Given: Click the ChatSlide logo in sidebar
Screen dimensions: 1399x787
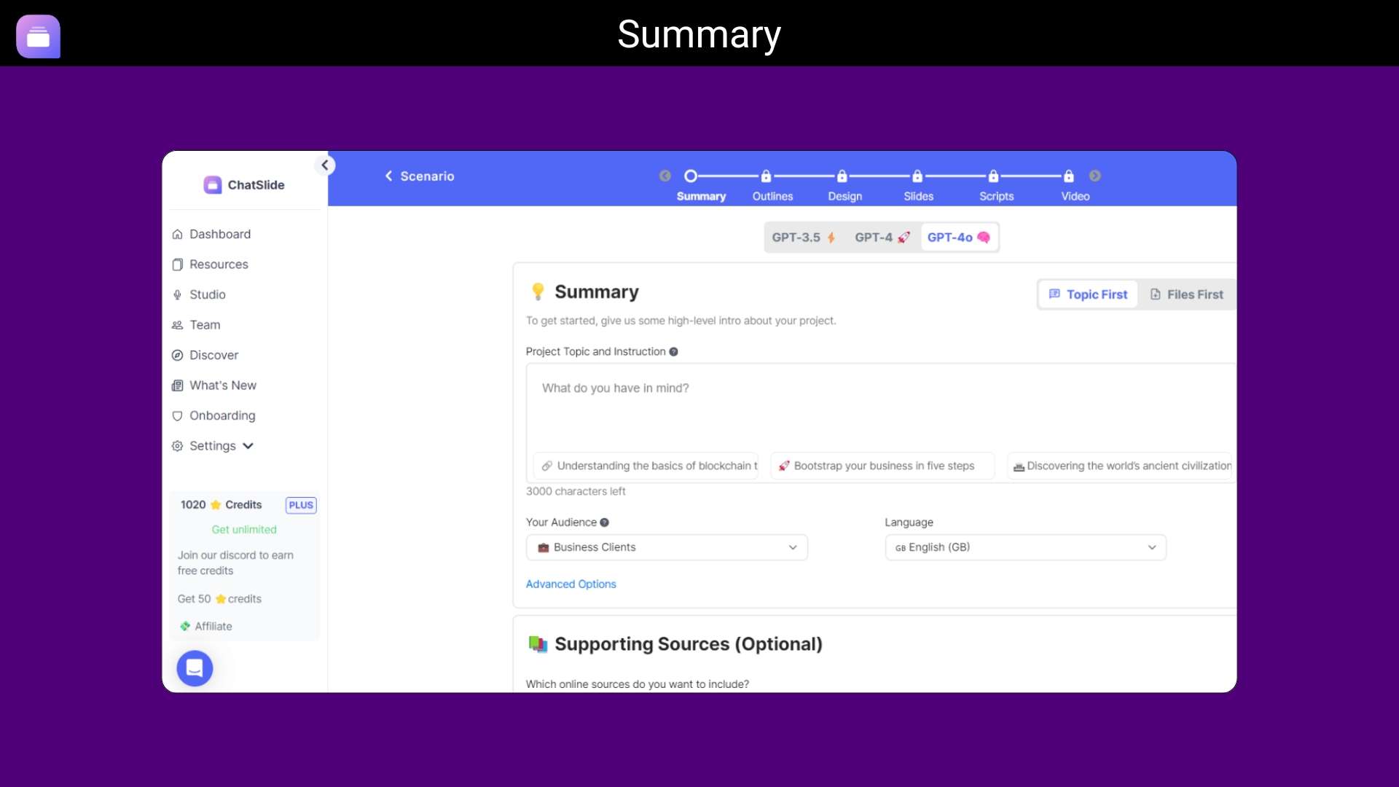Looking at the screenshot, I should tap(212, 185).
